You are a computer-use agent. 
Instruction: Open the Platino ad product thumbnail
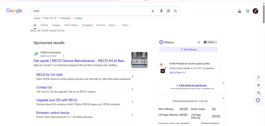click(139, 60)
